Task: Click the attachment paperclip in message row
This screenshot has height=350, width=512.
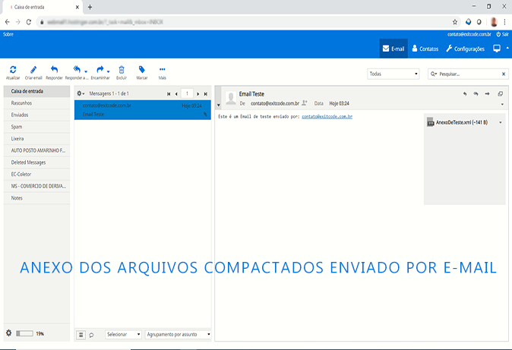Action: pyautogui.click(x=205, y=115)
